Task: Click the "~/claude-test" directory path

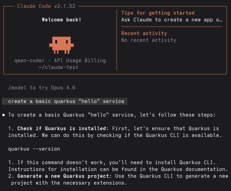Action: coord(58,67)
